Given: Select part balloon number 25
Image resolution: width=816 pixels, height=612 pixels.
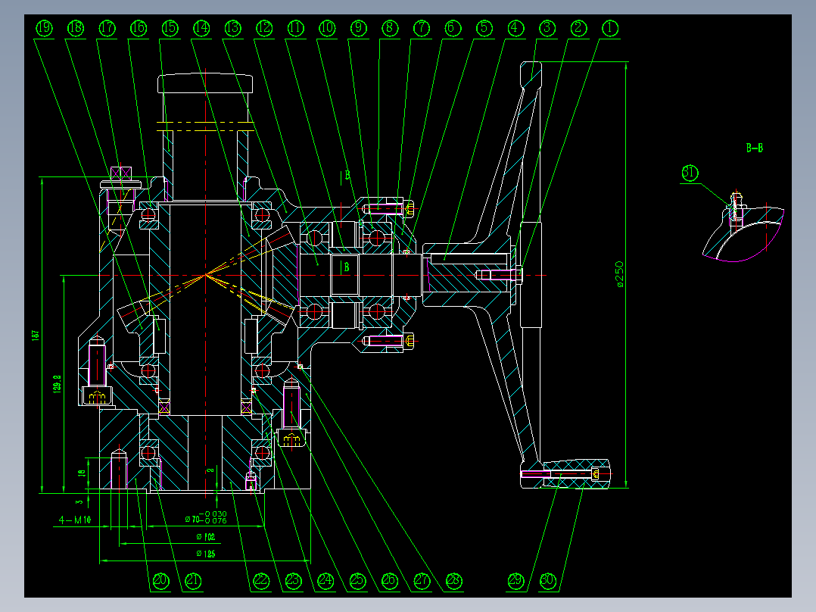Looking at the screenshot, I should [357, 581].
